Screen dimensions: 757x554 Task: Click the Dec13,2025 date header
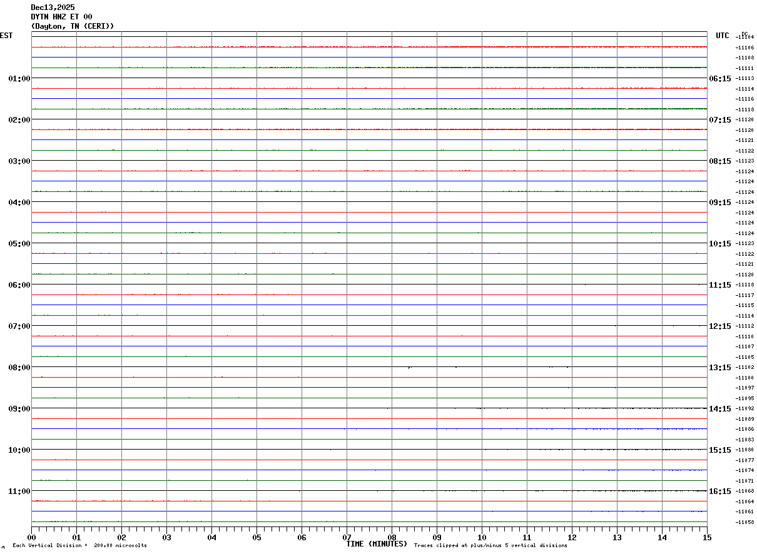coord(53,8)
